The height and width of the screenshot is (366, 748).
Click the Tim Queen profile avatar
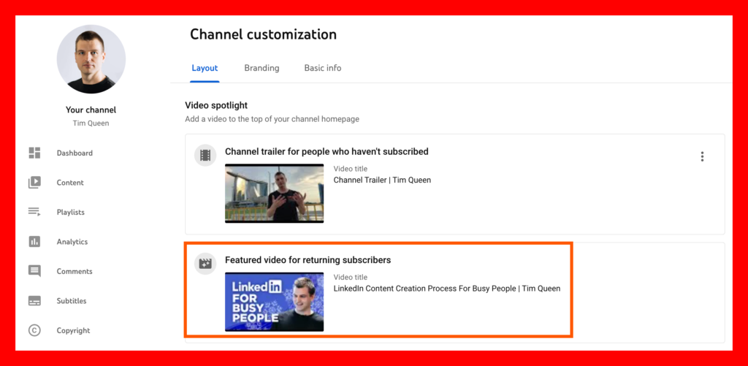pos(91,59)
